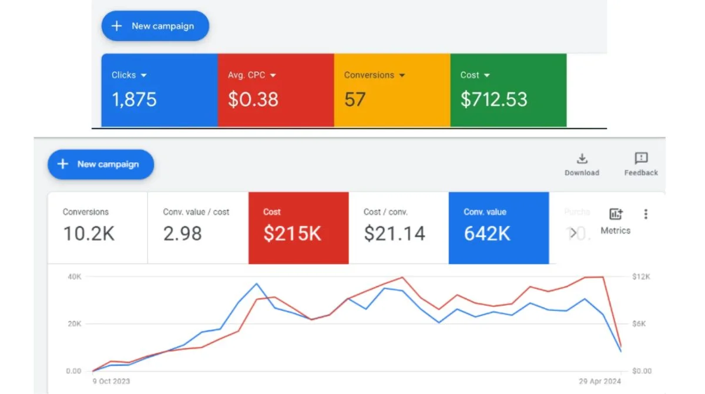The height and width of the screenshot is (394, 705).
Task: Click the 57 conversions value
Action: pyautogui.click(x=355, y=99)
